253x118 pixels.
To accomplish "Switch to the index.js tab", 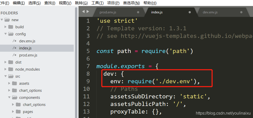I will click(171, 12).
